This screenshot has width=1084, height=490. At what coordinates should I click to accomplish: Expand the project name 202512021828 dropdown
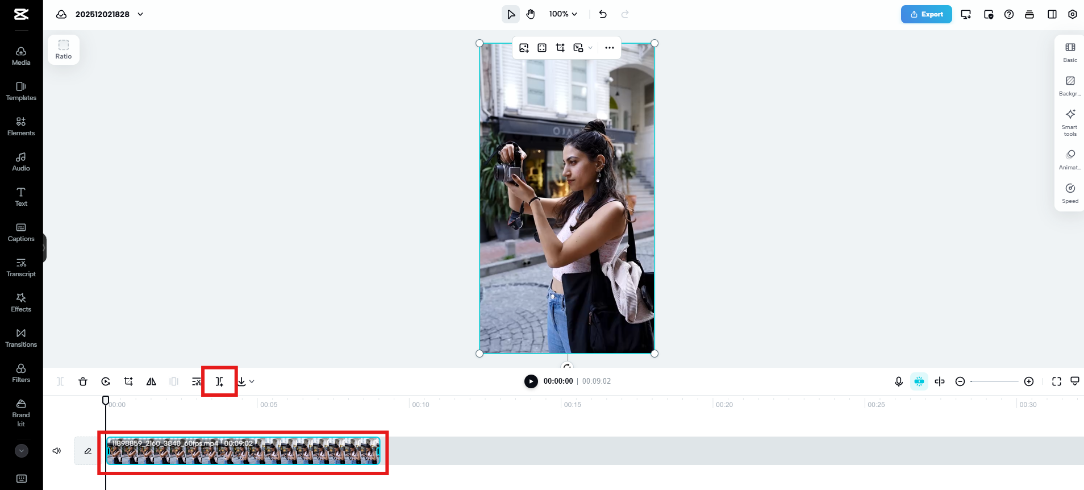(140, 14)
